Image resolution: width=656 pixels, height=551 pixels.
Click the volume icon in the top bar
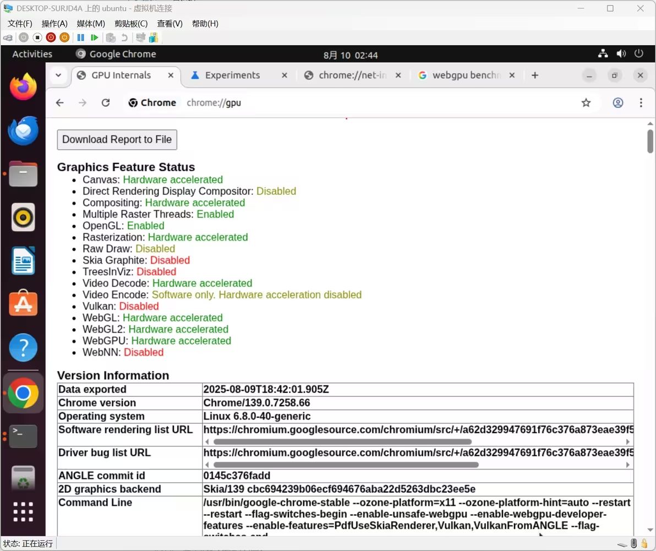tap(621, 53)
